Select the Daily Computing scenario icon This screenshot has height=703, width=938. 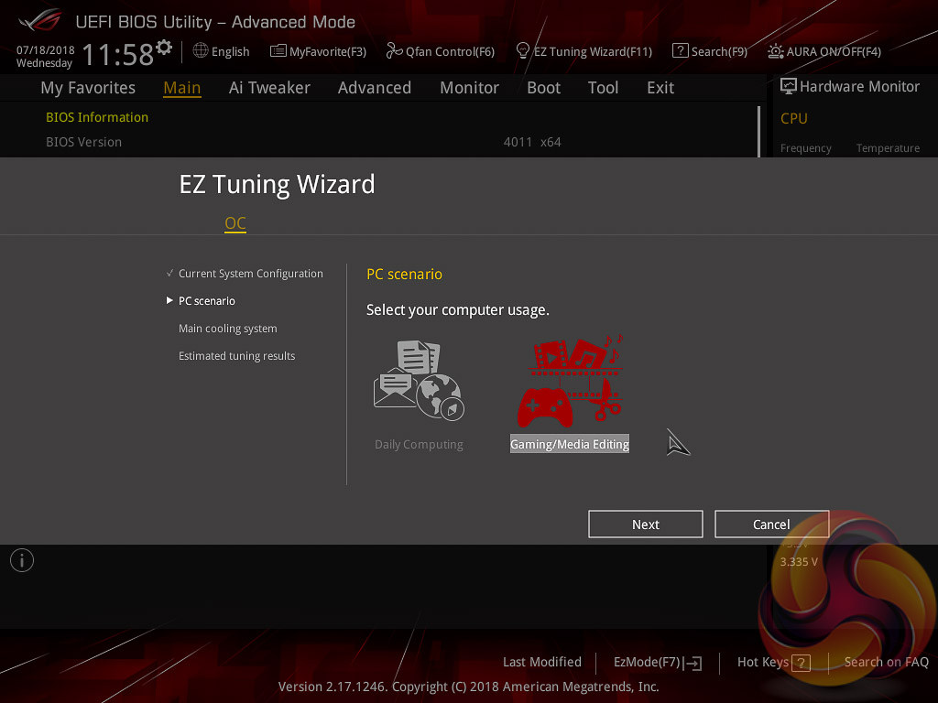(x=419, y=380)
